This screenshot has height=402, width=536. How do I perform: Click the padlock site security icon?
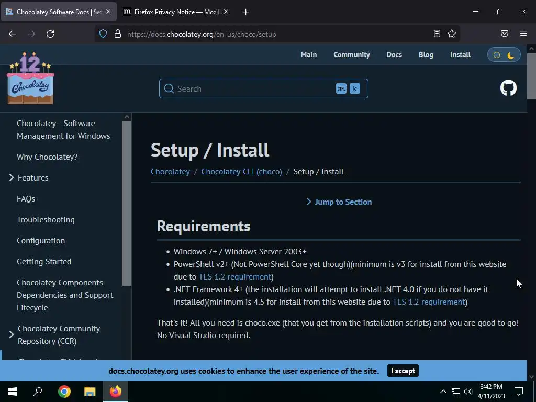point(118,34)
